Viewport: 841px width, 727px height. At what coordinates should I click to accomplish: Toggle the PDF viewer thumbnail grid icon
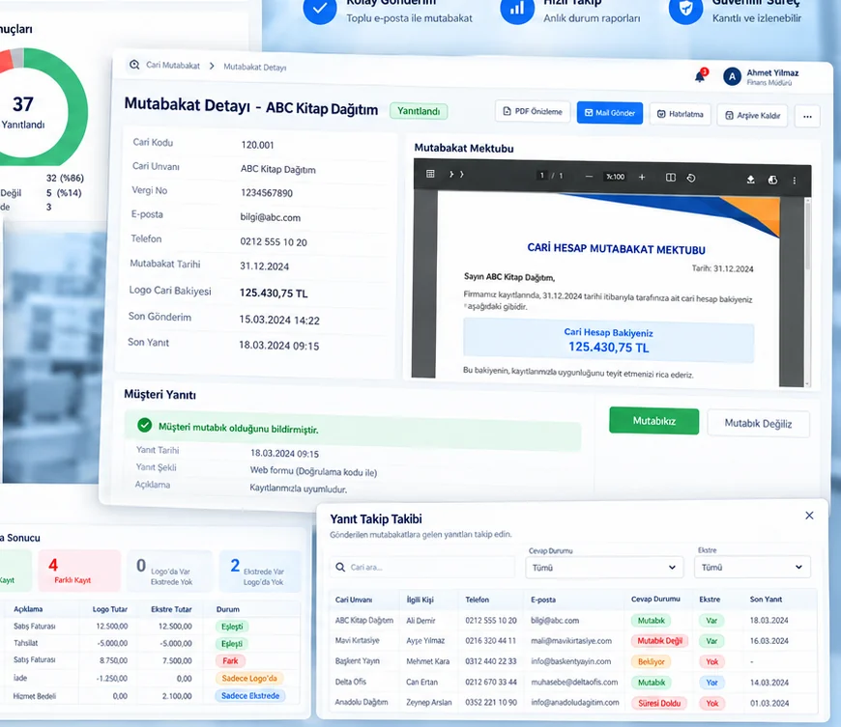click(x=430, y=174)
